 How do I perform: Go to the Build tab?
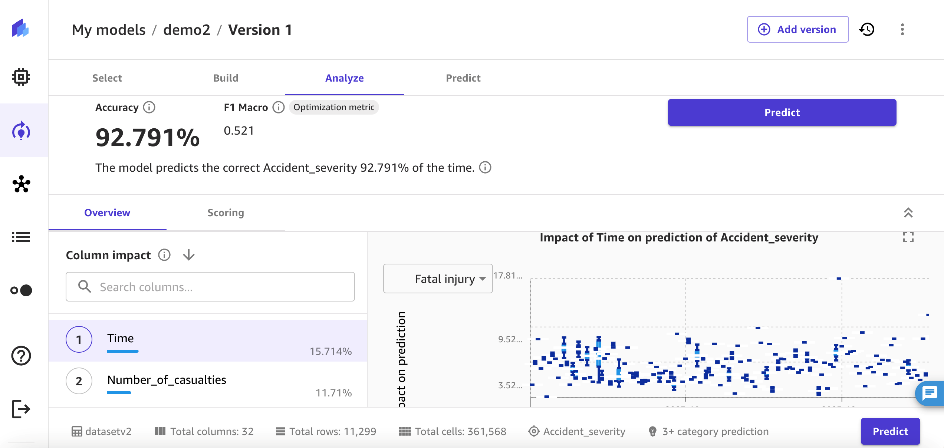tap(226, 78)
